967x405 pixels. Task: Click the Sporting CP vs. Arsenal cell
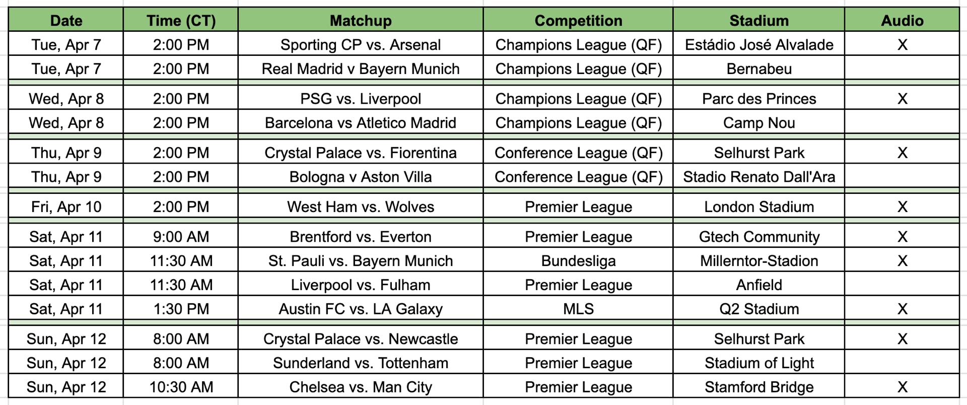360,45
